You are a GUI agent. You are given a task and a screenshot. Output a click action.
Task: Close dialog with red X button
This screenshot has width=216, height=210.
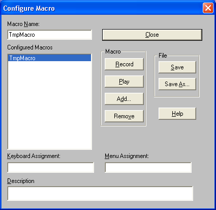(x=208, y=8)
